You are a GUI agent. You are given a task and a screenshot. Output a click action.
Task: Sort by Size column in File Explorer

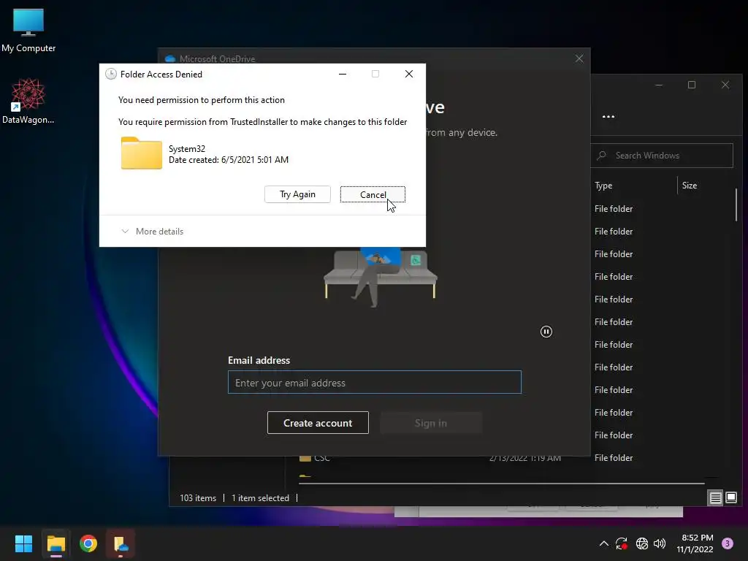tap(690, 186)
